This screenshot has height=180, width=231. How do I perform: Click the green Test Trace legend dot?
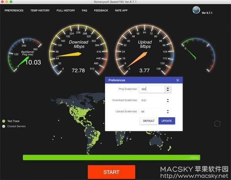click(4, 121)
